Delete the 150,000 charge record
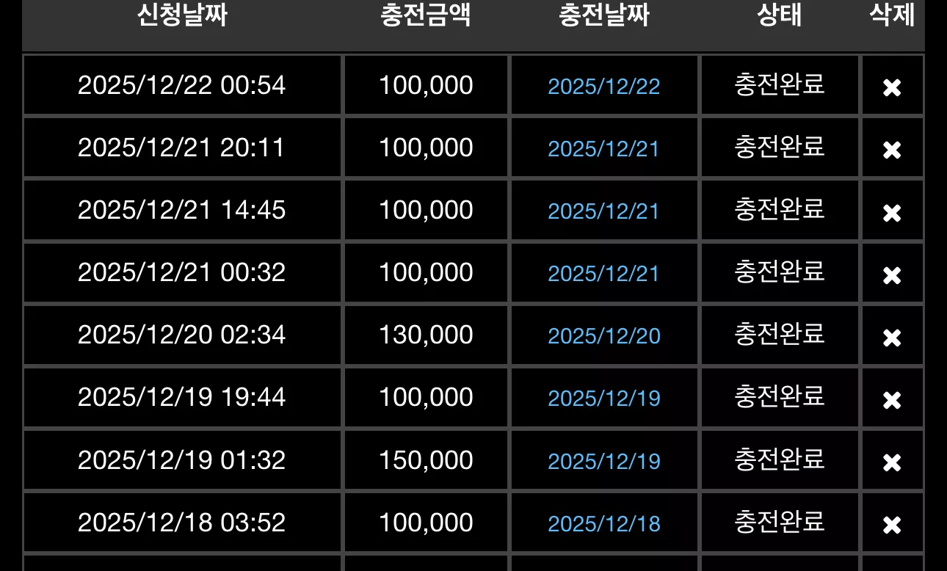The width and height of the screenshot is (947, 571). (892, 462)
